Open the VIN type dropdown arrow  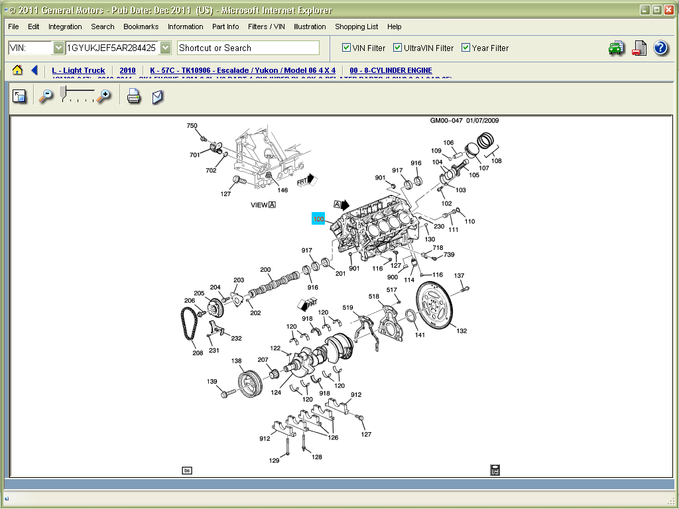click(x=58, y=48)
